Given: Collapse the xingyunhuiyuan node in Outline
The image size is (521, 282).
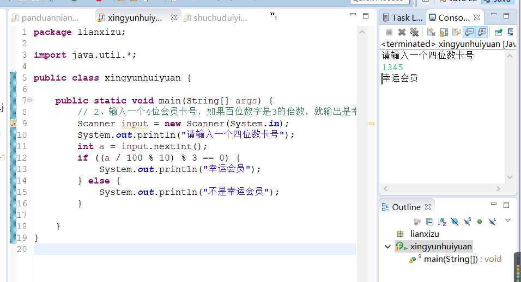Looking at the screenshot, I should pos(387,247).
